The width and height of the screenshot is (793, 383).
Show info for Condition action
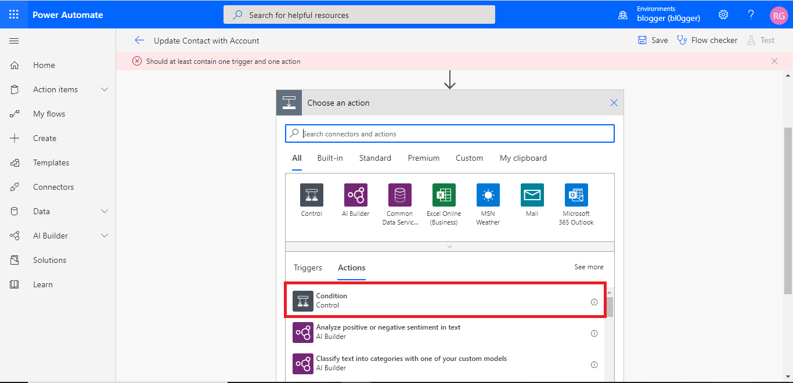(594, 302)
